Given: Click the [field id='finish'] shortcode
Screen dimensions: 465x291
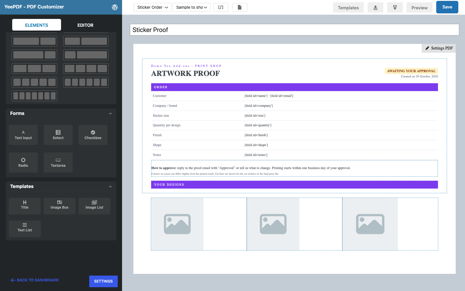Looking at the screenshot, I should (256, 135).
